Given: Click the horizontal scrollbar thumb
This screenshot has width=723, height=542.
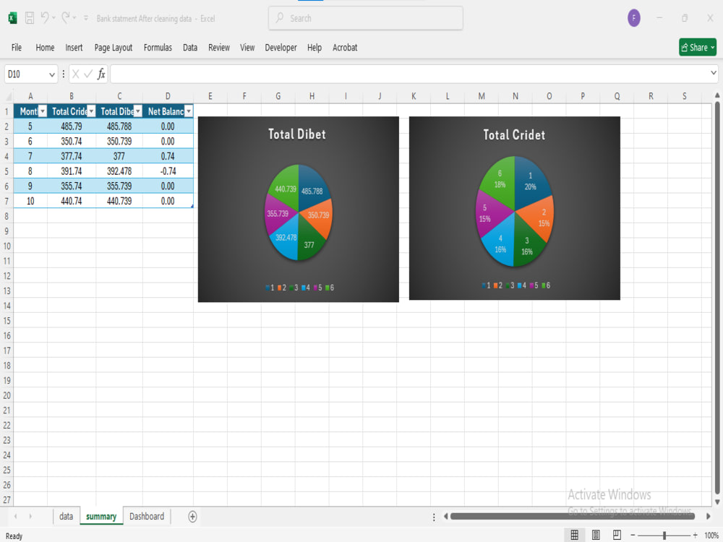Looking at the screenshot, I should click(x=572, y=516).
